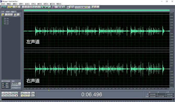Viewport: 175px width, 102px height.
Task: Switch to the second tab in the left panel
Action: click(x=8, y=11)
